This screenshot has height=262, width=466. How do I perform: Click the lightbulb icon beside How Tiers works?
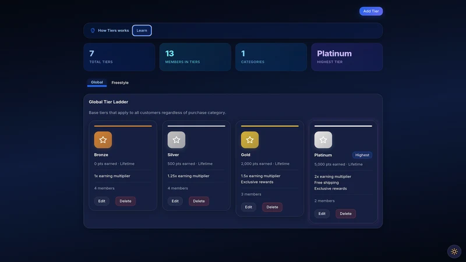point(93,31)
